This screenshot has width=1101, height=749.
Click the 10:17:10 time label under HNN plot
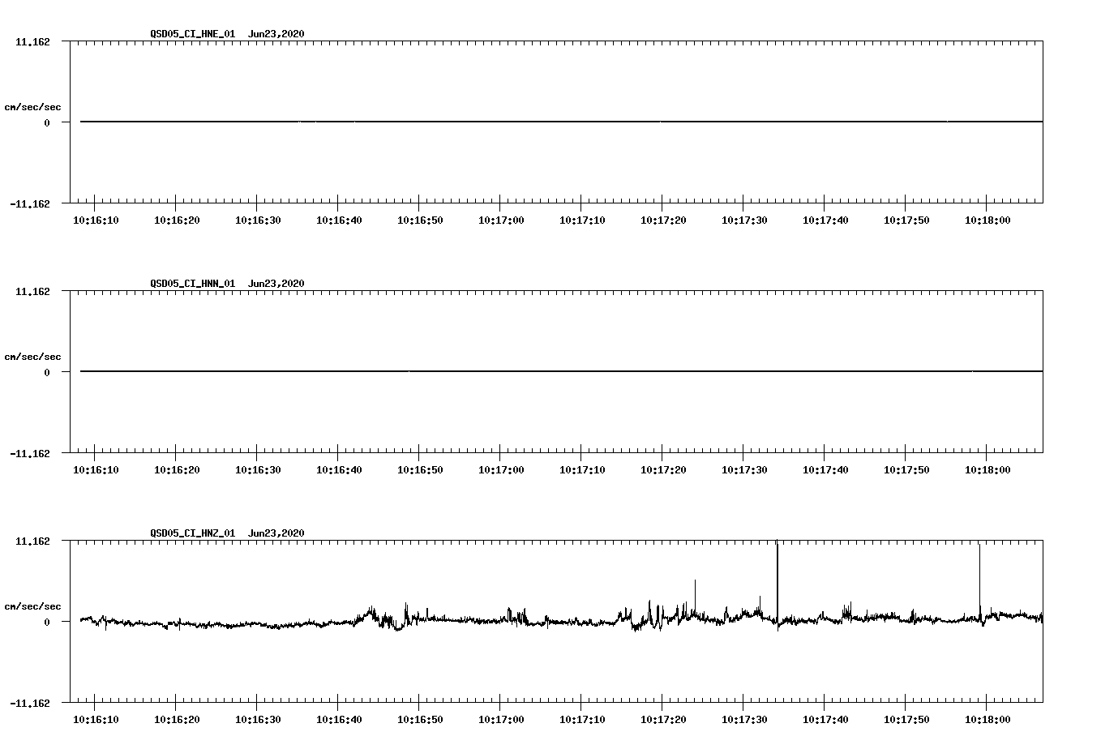click(x=582, y=470)
